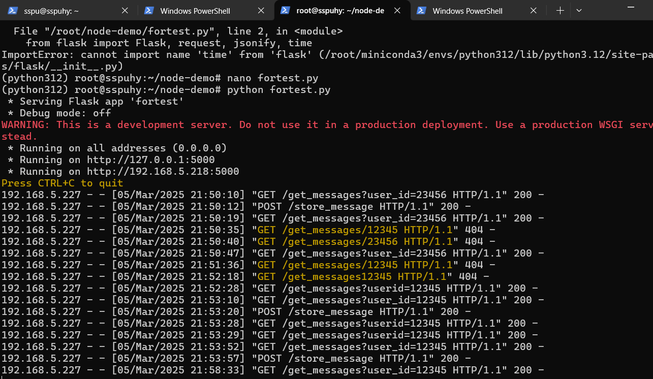Close the sspu@sspuhy: ~ tab
Viewport: 653px width, 379px height.
(x=125, y=11)
